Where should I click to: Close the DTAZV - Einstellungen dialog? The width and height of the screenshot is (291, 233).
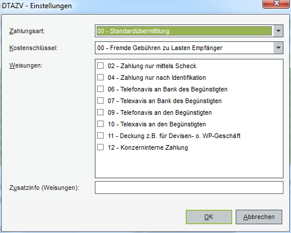pos(276,3)
